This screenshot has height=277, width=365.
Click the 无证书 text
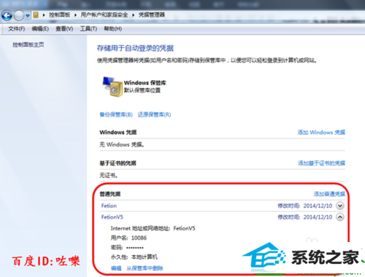(x=108, y=175)
